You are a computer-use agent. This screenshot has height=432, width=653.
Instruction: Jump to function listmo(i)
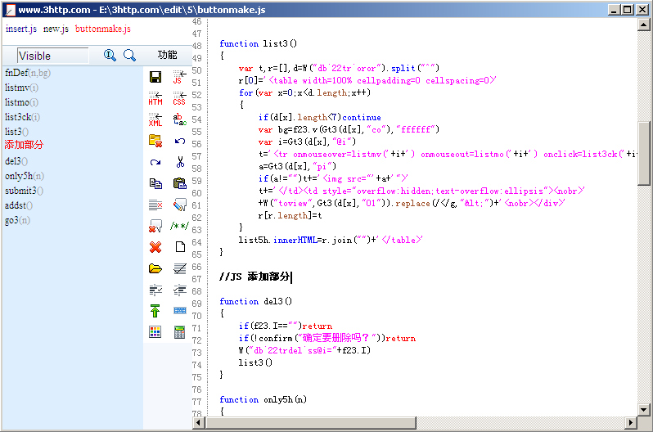(x=21, y=102)
